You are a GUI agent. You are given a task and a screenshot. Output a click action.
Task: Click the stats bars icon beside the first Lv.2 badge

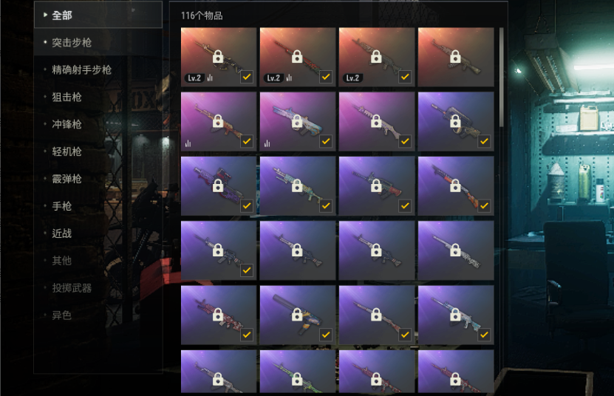(210, 78)
